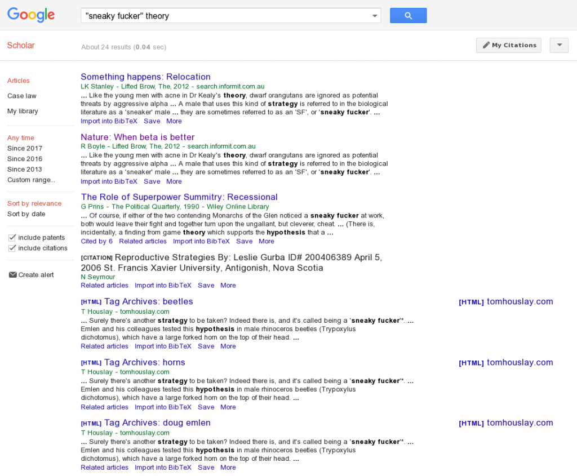Filter results Since 2017
The image size is (577, 476).
[25, 148]
